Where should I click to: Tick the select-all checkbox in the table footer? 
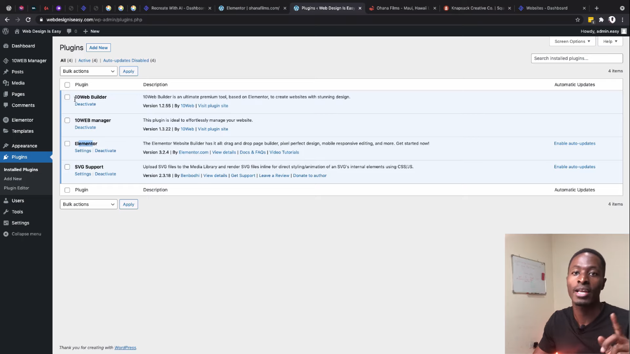[x=67, y=190]
